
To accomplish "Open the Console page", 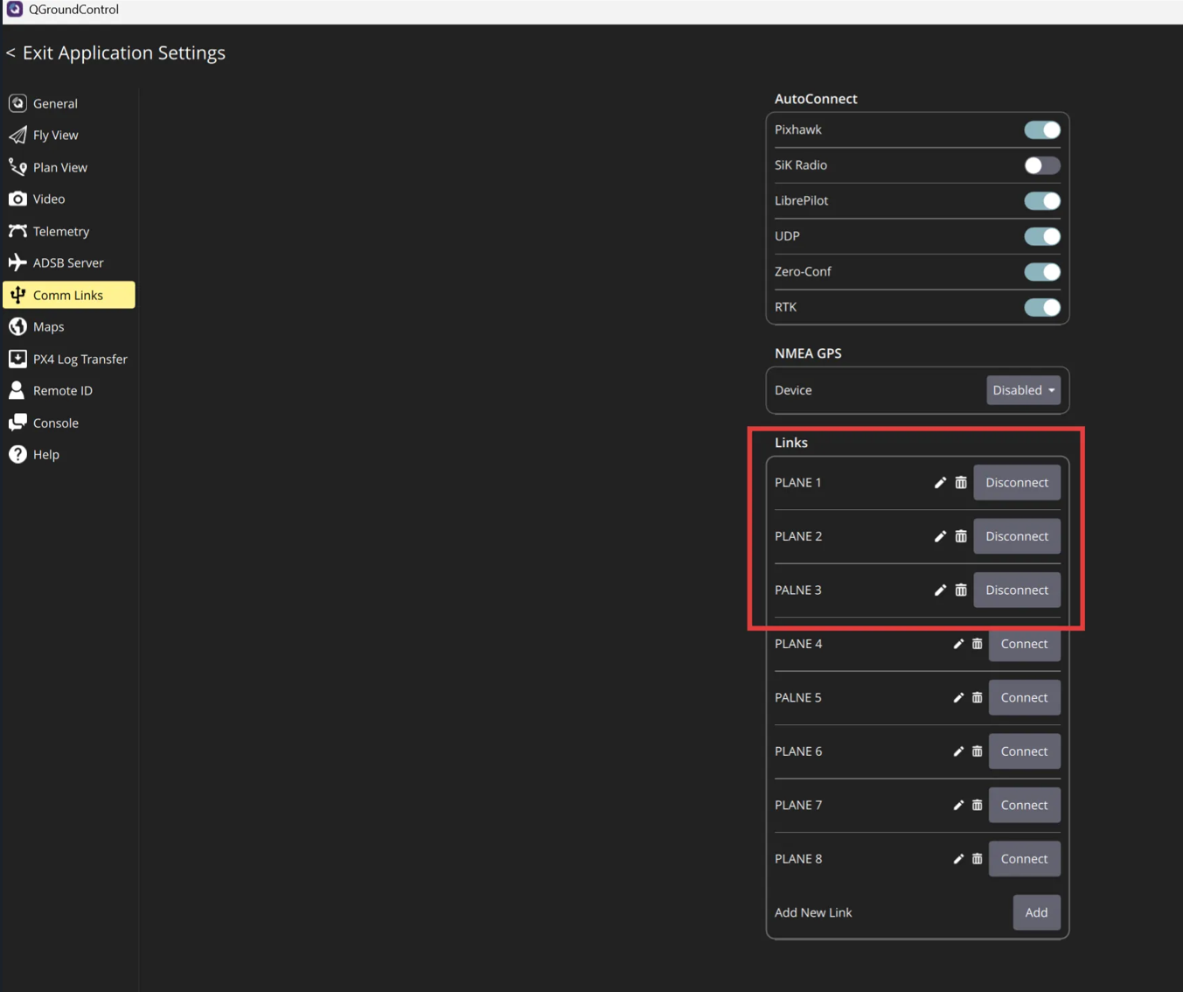I will pos(69,423).
